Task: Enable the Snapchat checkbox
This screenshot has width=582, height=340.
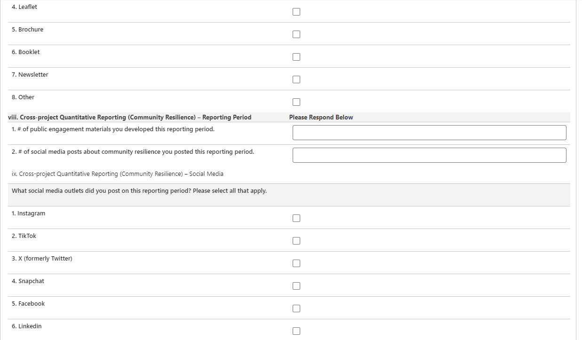Action: (296, 286)
